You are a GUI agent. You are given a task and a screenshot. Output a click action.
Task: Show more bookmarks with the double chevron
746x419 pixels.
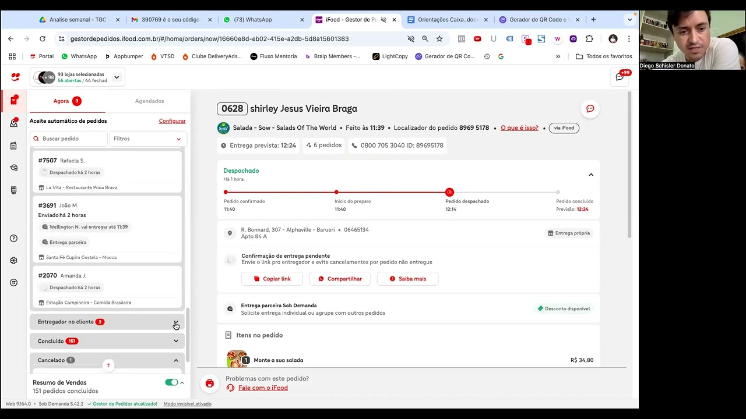coord(558,56)
